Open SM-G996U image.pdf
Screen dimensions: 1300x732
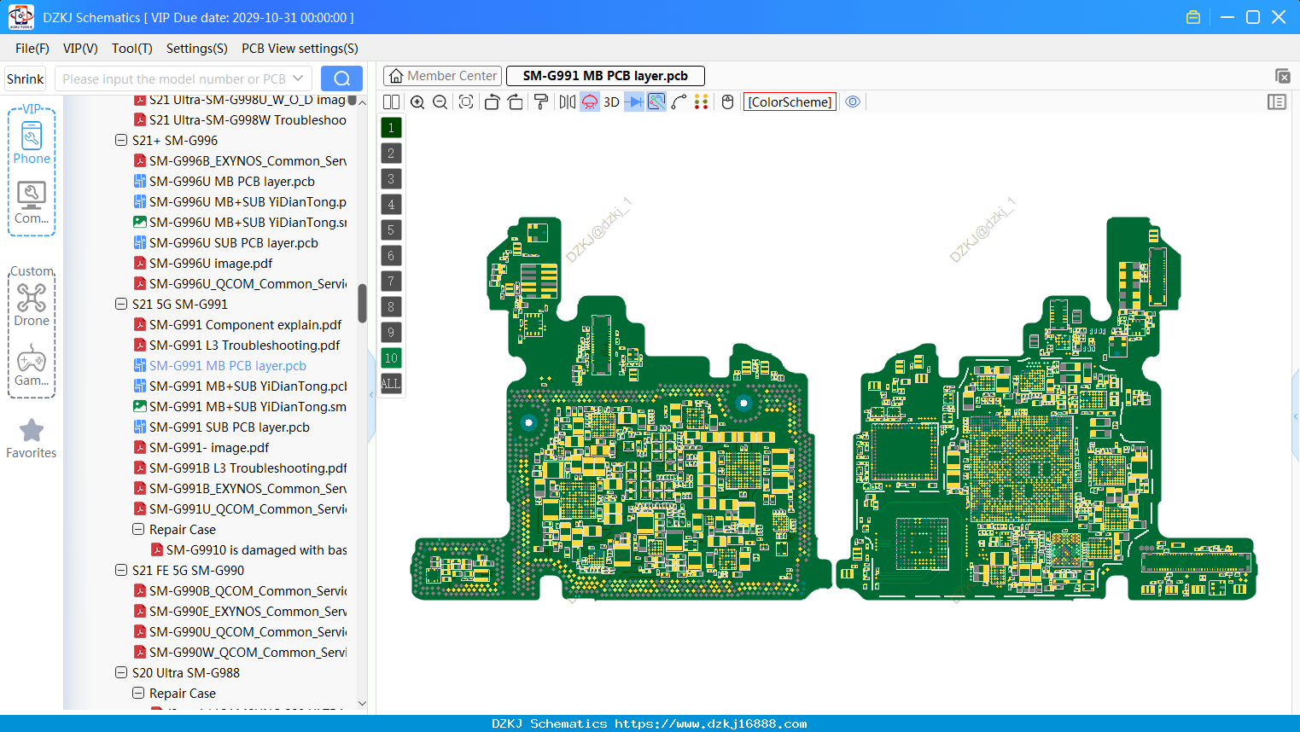point(211,263)
